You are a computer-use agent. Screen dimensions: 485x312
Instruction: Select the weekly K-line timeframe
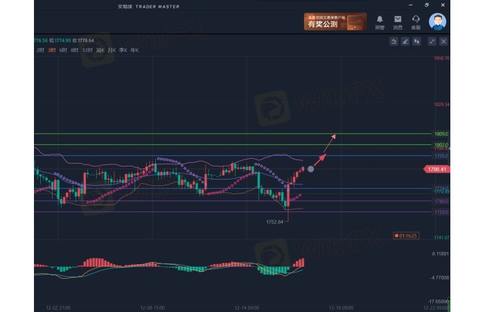[100, 50]
